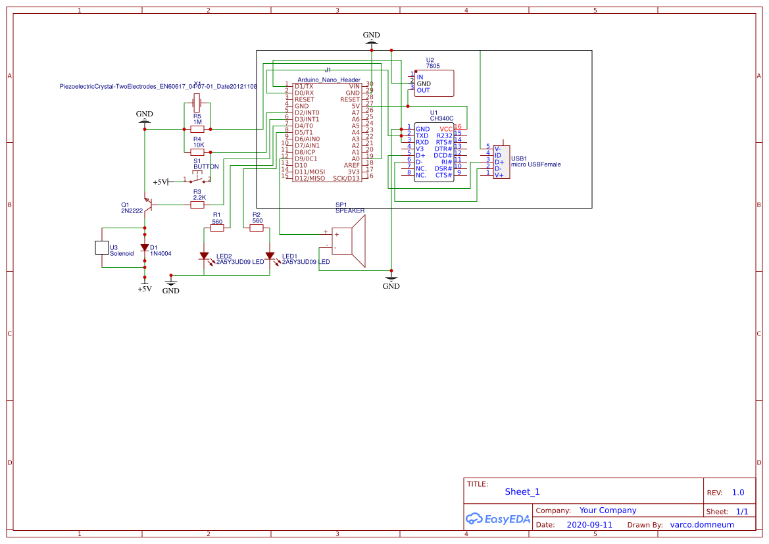The height and width of the screenshot is (544, 769).
Task: Select the S1 BUTTON switch symbol
Action: [197, 178]
